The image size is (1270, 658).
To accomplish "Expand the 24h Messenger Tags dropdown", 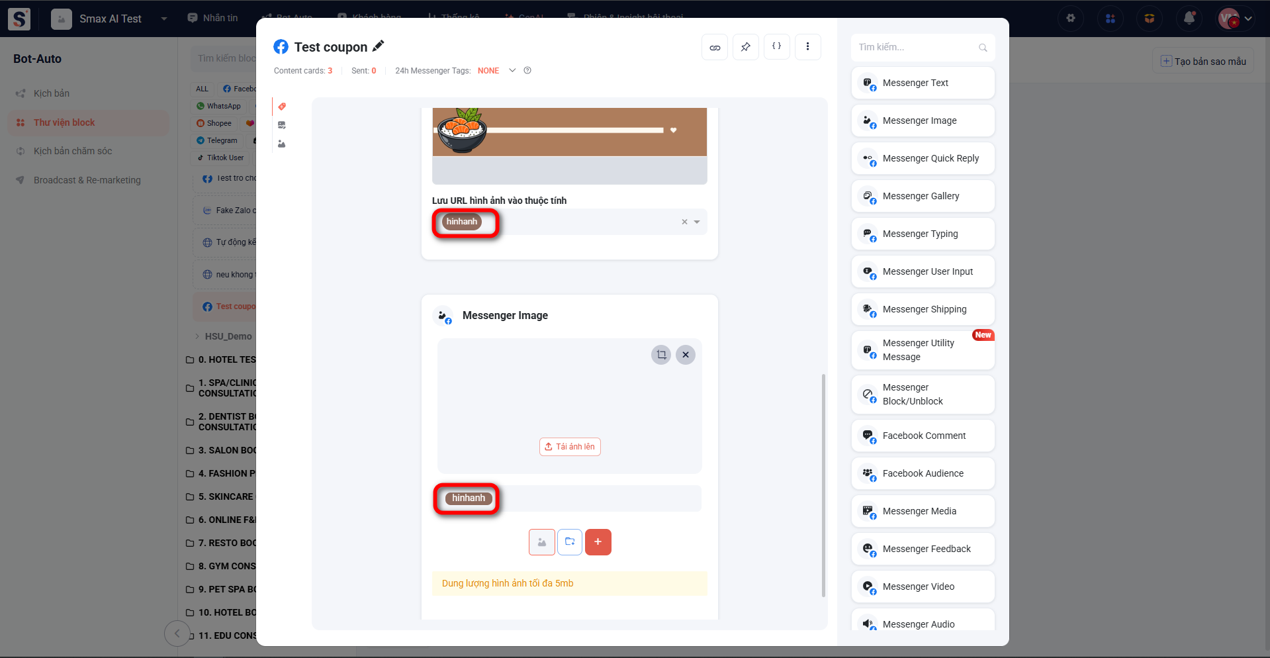I will pos(512,71).
